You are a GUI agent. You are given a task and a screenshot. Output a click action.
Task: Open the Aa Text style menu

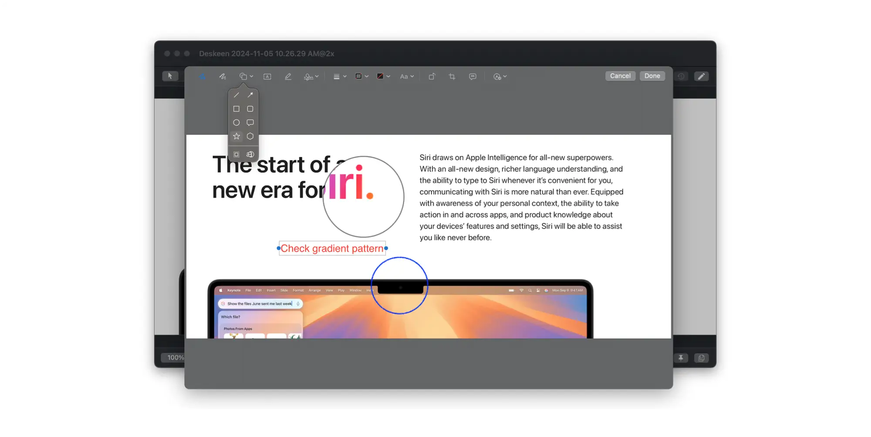pyautogui.click(x=407, y=77)
